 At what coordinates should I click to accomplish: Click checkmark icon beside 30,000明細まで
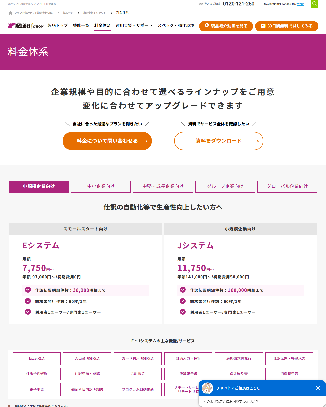[28, 289]
